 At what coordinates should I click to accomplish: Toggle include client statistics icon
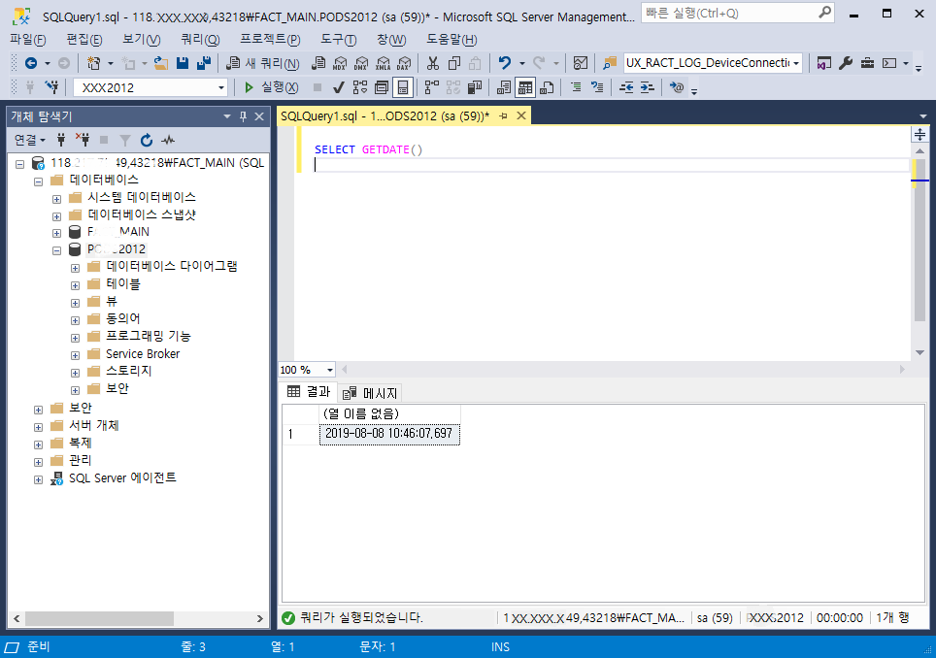coord(475,87)
